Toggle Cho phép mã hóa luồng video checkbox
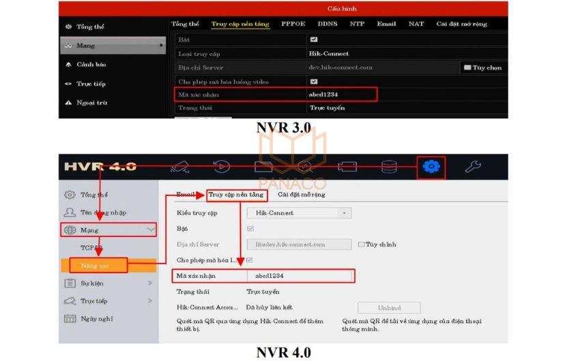The height and width of the screenshot is (364, 580). pyautogui.click(x=314, y=81)
